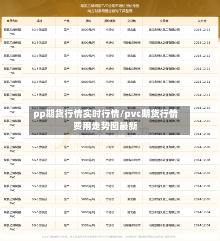Click the footer disclaimer text at bottom

point(109,237)
